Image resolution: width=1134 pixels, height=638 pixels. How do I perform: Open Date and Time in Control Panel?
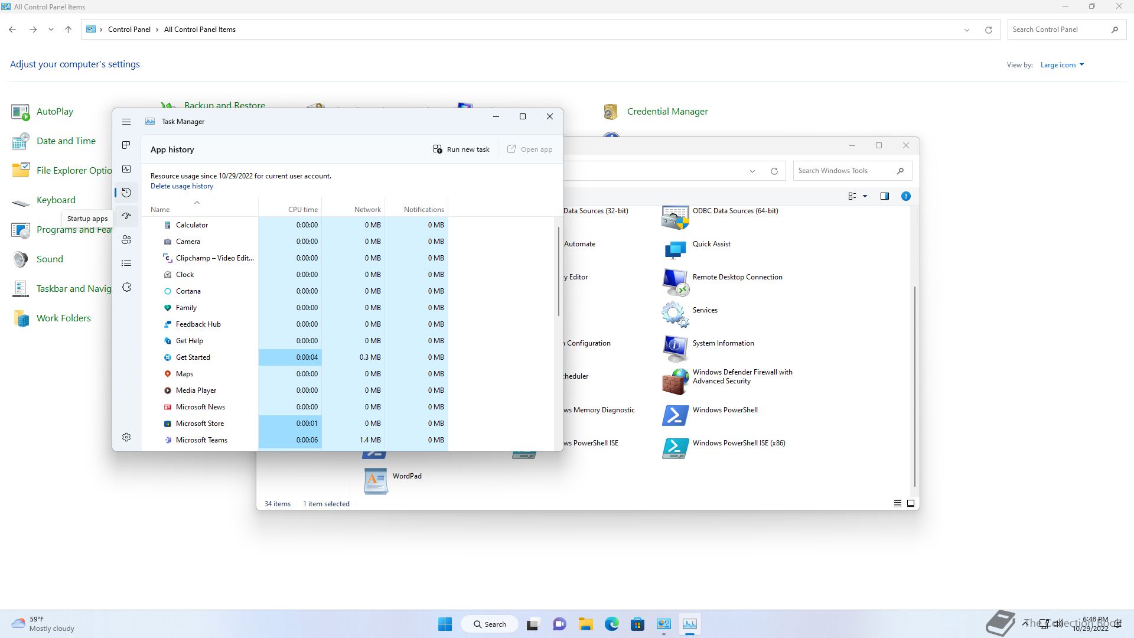coord(53,141)
